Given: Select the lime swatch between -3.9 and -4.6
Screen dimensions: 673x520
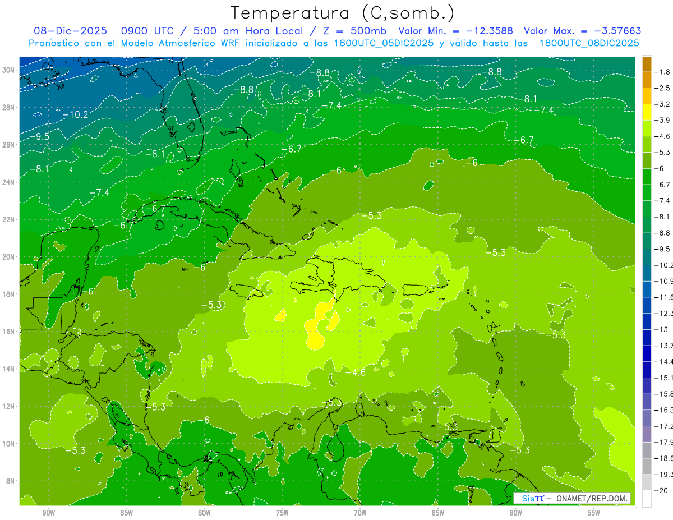Looking at the screenshot, I should (x=647, y=128).
